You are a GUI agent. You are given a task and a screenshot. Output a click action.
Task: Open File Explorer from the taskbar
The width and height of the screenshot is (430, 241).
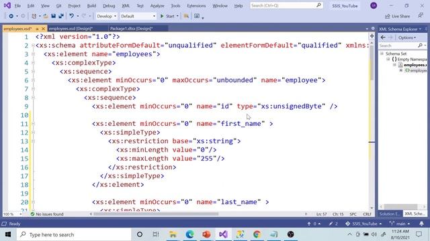coord(173,234)
